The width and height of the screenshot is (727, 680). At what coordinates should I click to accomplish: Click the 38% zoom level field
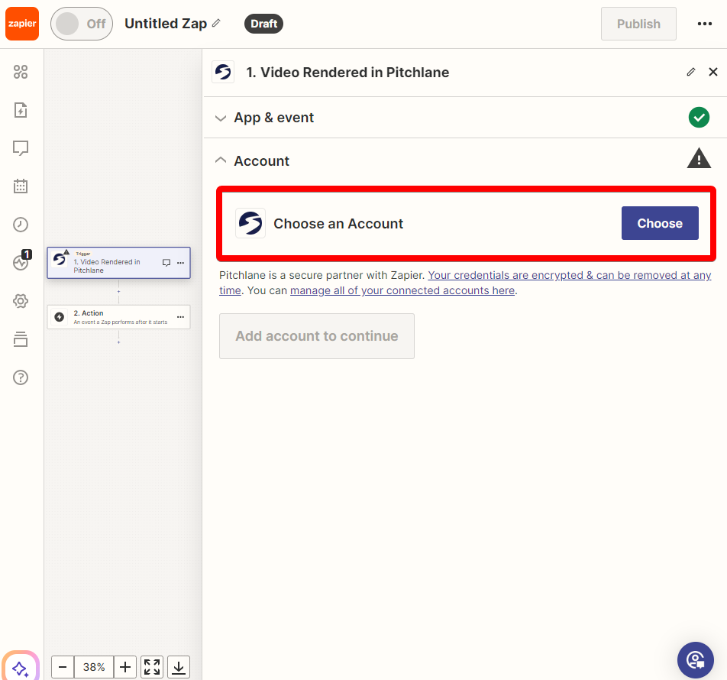(x=94, y=667)
